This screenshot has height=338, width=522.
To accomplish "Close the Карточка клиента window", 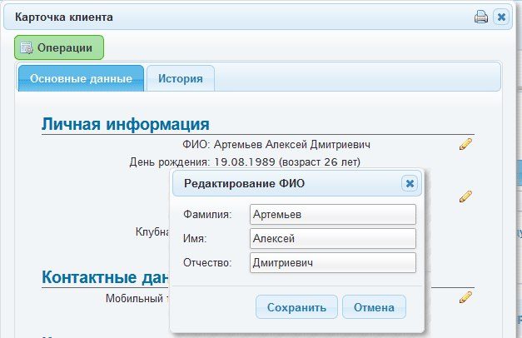I will (501, 17).
